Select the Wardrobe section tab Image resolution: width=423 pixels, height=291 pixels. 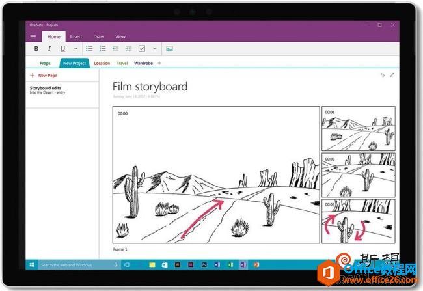(x=144, y=63)
